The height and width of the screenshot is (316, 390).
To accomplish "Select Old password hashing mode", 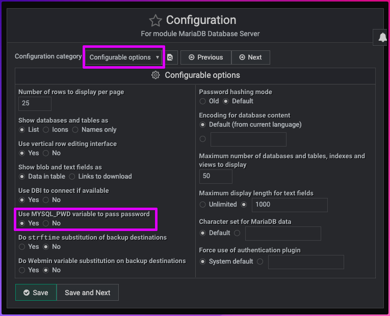I will (203, 101).
